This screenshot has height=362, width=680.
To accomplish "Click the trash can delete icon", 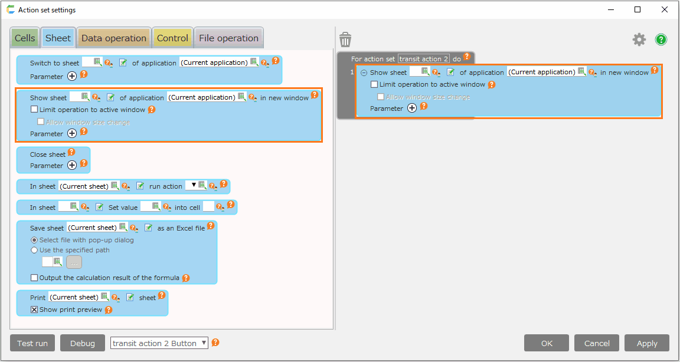I will click(x=345, y=40).
